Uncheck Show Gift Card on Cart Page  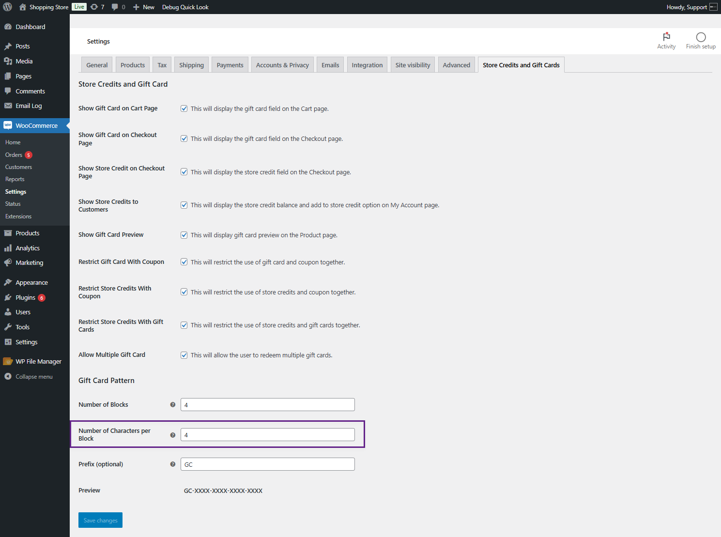pyautogui.click(x=184, y=108)
